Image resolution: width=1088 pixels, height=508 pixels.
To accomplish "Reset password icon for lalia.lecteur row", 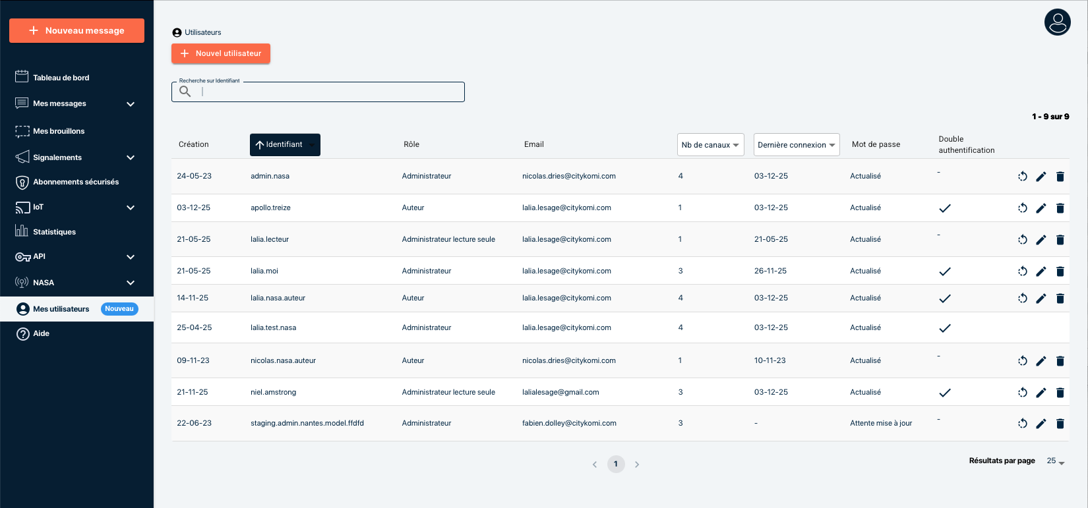I will (x=1022, y=240).
